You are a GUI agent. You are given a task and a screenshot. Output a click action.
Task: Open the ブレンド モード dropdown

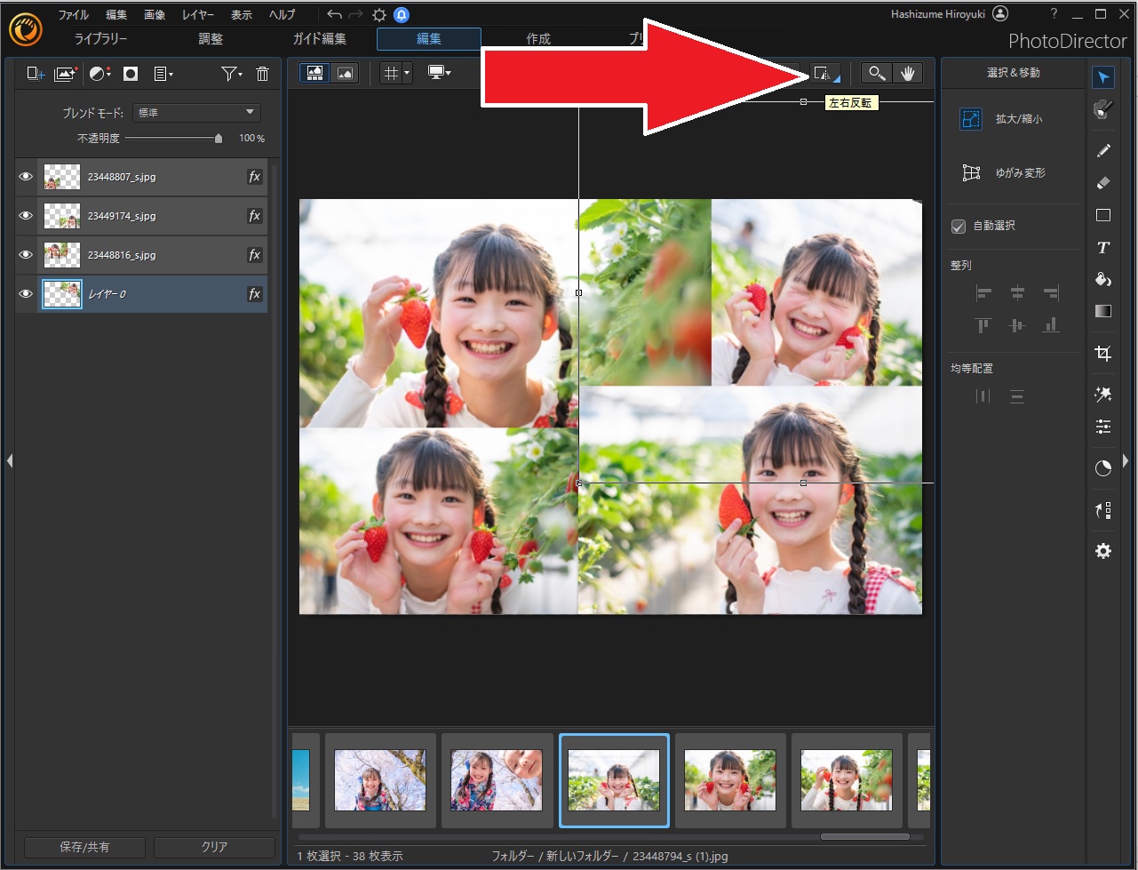pos(195,113)
